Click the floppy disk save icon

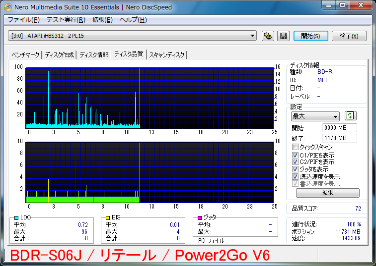point(283,36)
